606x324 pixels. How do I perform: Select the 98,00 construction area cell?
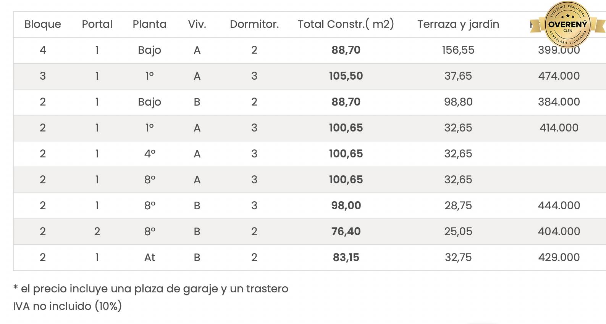pyautogui.click(x=346, y=205)
